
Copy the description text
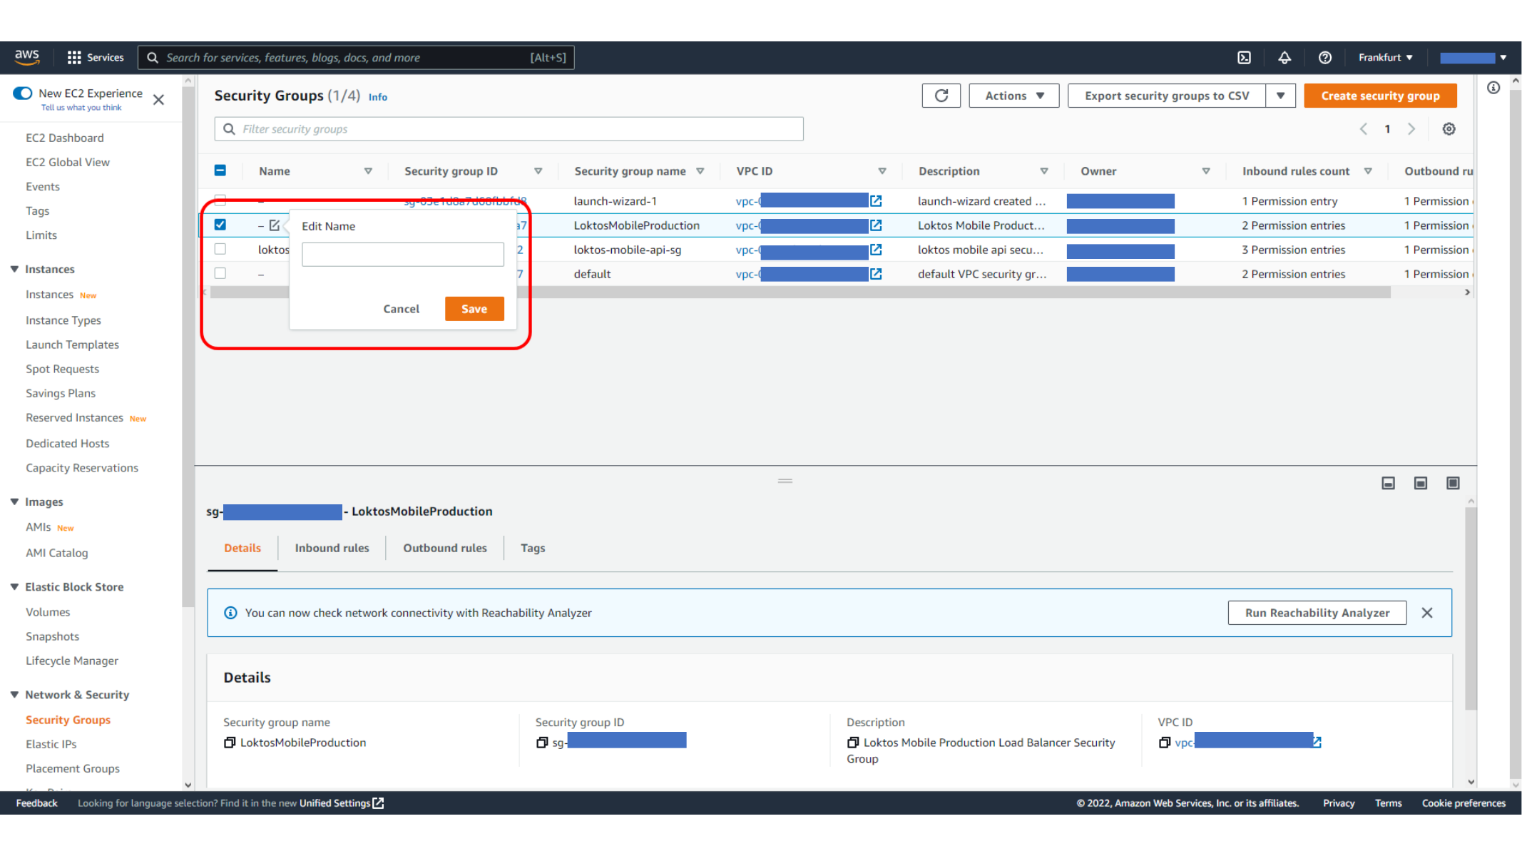pos(853,743)
